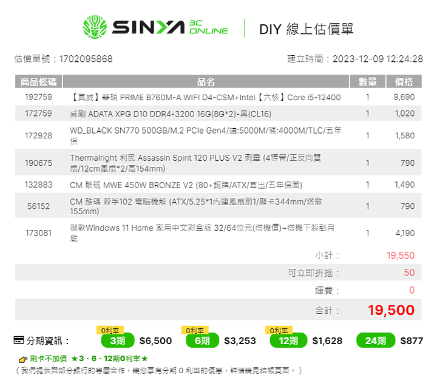
Task: Click the WD_BLACK SN770 500GB product name
Action: coord(206,136)
